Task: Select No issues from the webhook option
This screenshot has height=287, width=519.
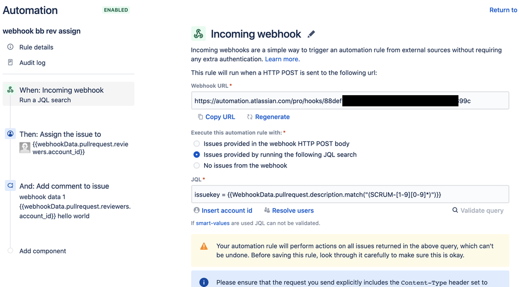Action: pos(196,165)
